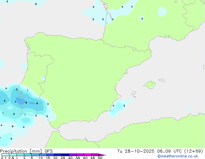Click the legend label "30"
205x159 pixels.
tap(70, 158)
